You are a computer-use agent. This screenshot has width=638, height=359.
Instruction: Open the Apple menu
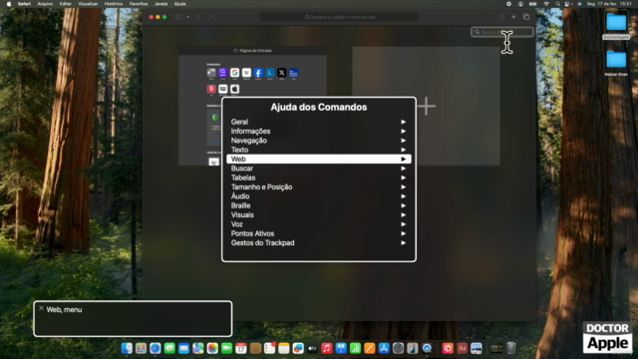click(x=9, y=4)
